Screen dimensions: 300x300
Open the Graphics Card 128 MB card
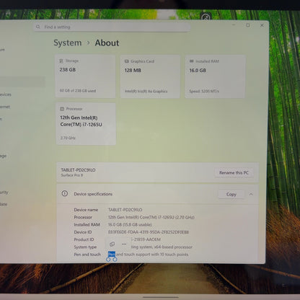click(x=150, y=76)
